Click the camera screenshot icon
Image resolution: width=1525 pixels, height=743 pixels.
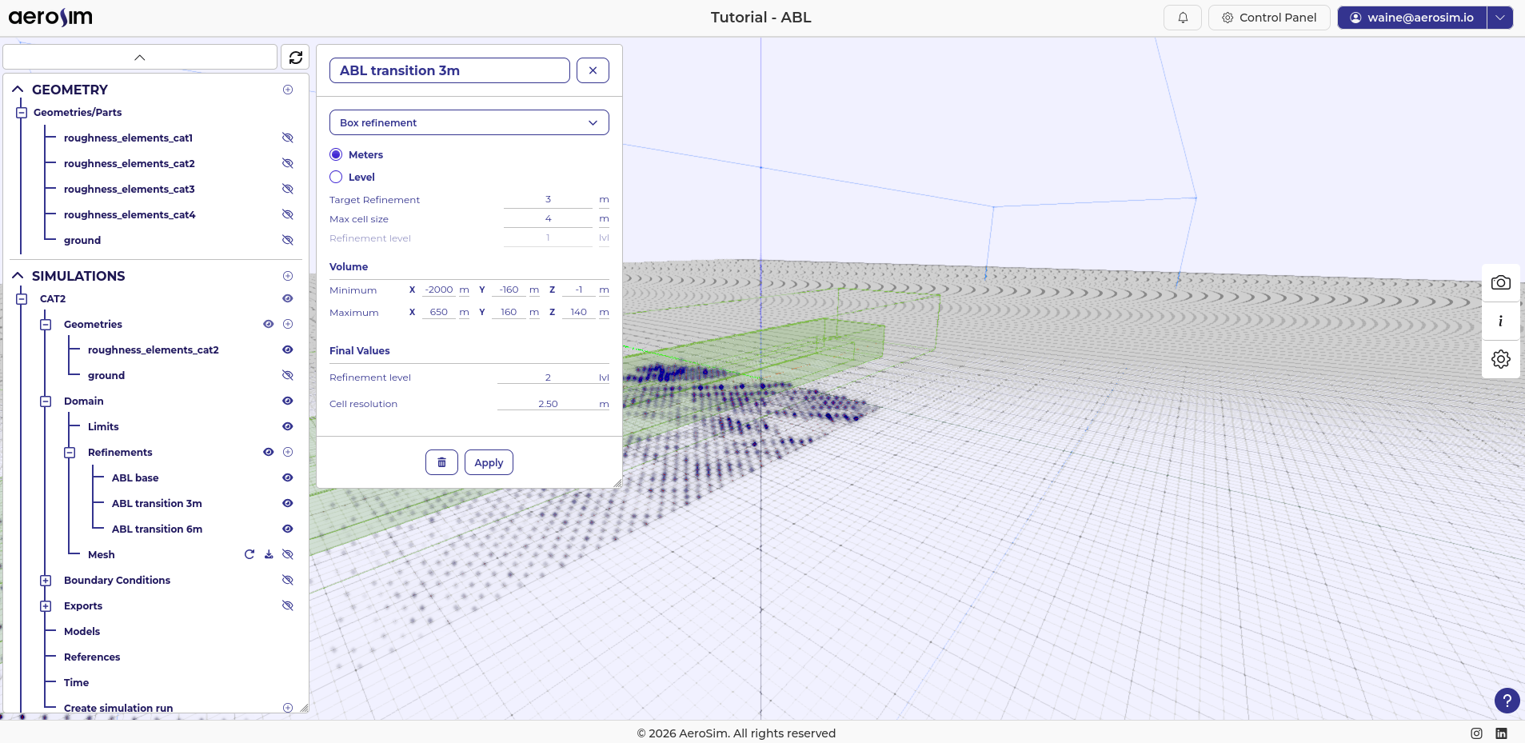click(x=1500, y=282)
